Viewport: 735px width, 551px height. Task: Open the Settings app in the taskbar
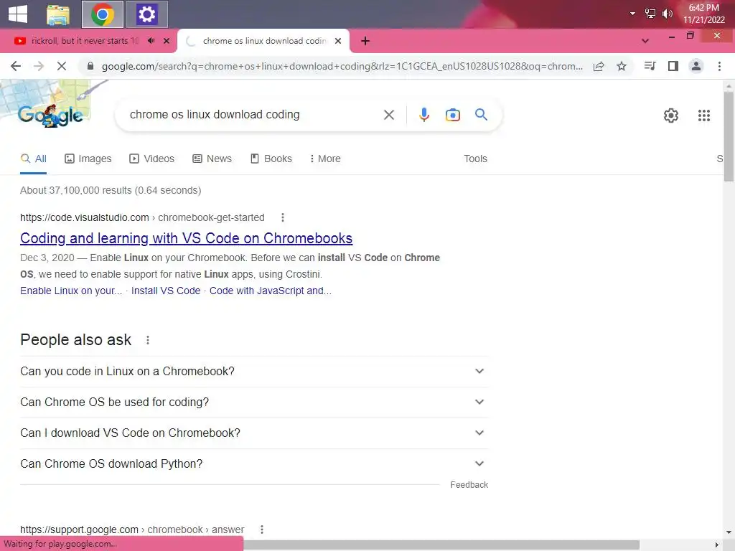(x=146, y=14)
